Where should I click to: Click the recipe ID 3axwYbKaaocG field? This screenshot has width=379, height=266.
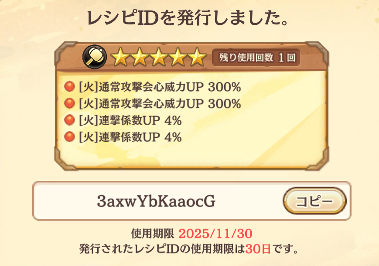pos(191,201)
